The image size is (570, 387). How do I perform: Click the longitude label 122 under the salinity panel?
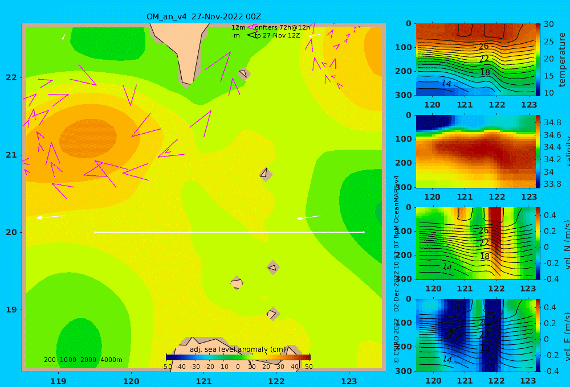(x=497, y=197)
